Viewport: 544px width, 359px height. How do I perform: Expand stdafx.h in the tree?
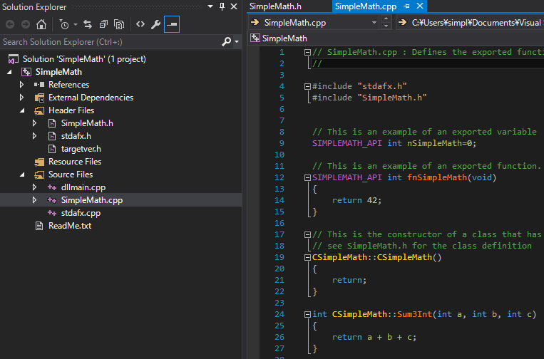point(34,136)
